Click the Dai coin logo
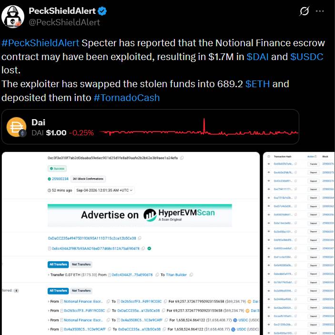Viewport: 335px width, 335px height. click(17, 127)
